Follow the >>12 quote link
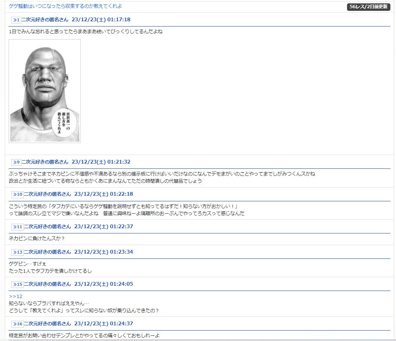Viewport: 396px width, 341px height. 15,296
